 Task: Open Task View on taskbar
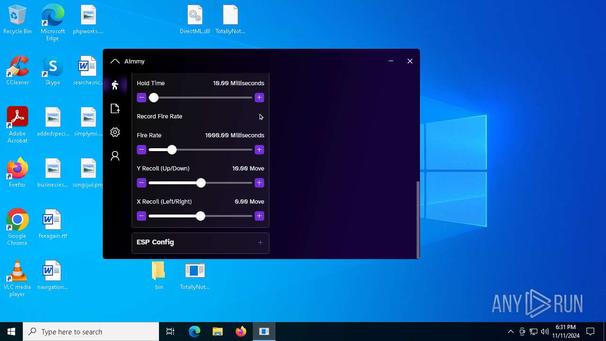(x=170, y=332)
